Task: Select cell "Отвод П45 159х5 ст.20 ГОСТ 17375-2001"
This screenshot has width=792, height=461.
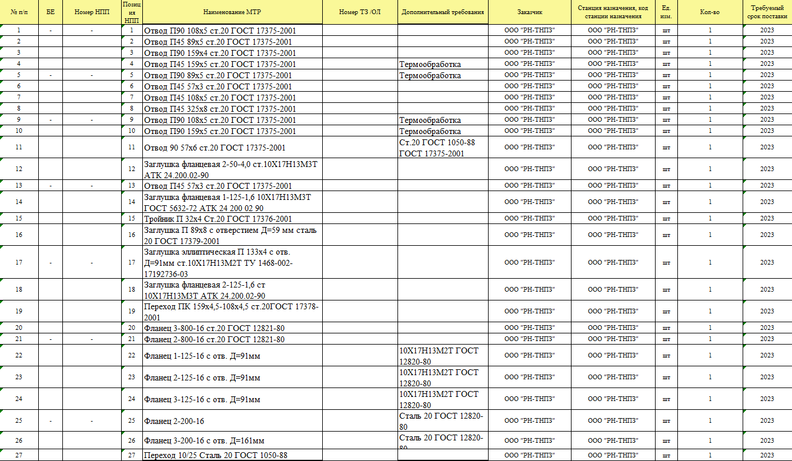Action: (x=232, y=64)
